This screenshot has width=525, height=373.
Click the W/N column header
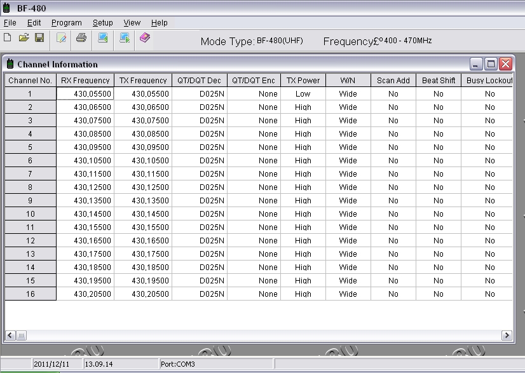(x=348, y=80)
